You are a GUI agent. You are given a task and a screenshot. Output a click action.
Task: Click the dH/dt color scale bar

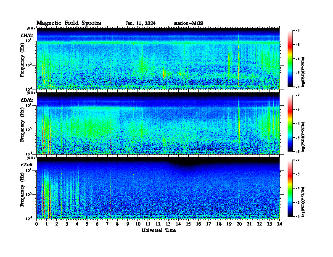tap(290, 59)
